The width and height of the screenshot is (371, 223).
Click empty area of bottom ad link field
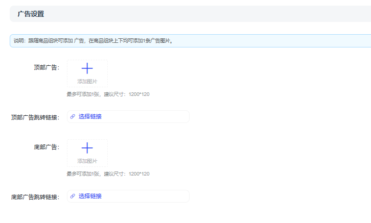click(148, 196)
